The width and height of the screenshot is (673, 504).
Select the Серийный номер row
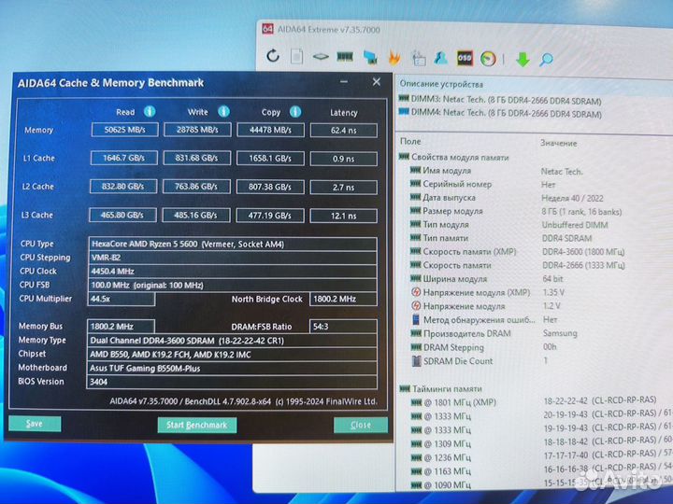tap(483, 184)
